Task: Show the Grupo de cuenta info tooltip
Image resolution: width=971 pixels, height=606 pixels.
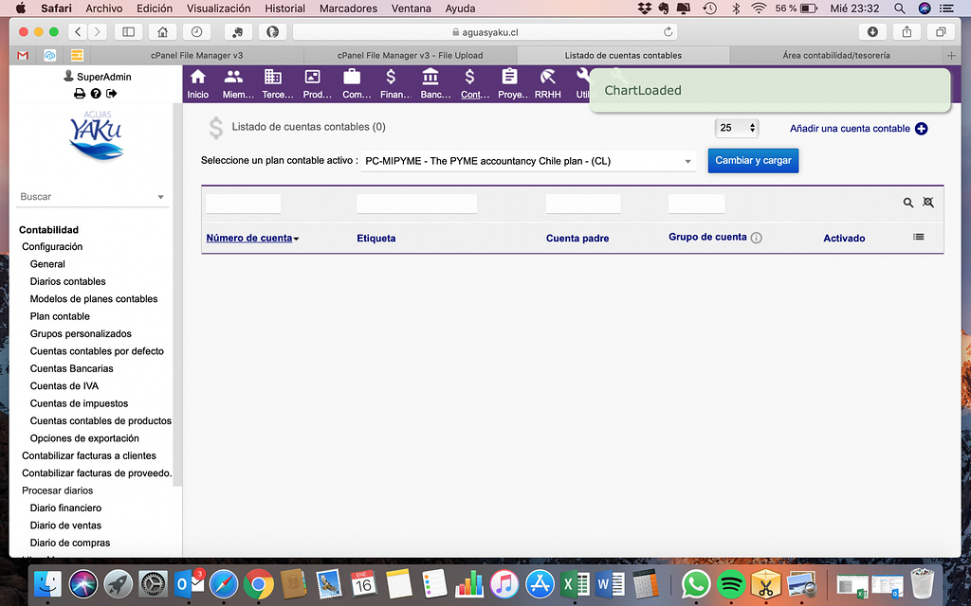Action: (756, 238)
